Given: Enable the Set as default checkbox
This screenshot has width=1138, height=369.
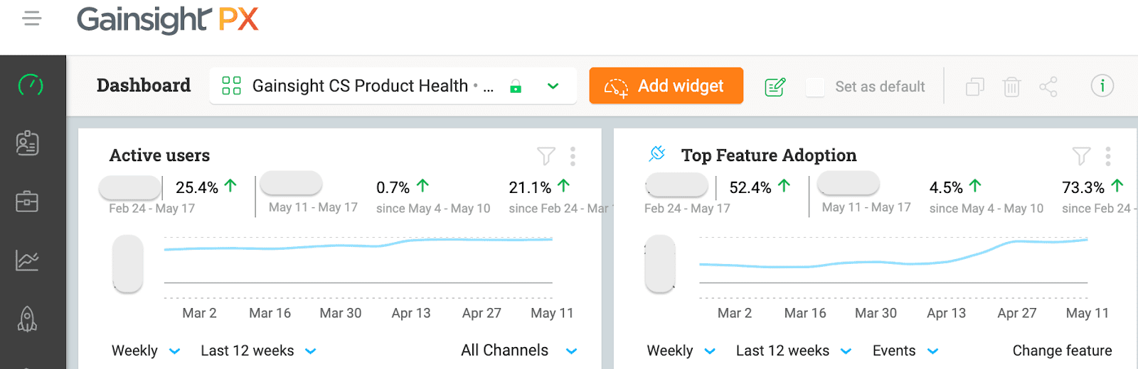Looking at the screenshot, I should (x=815, y=87).
